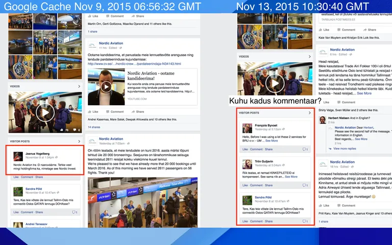Open the ticket office crowd photo
Image resolution: width=392 pixels, height=245 pixels.
142,203
